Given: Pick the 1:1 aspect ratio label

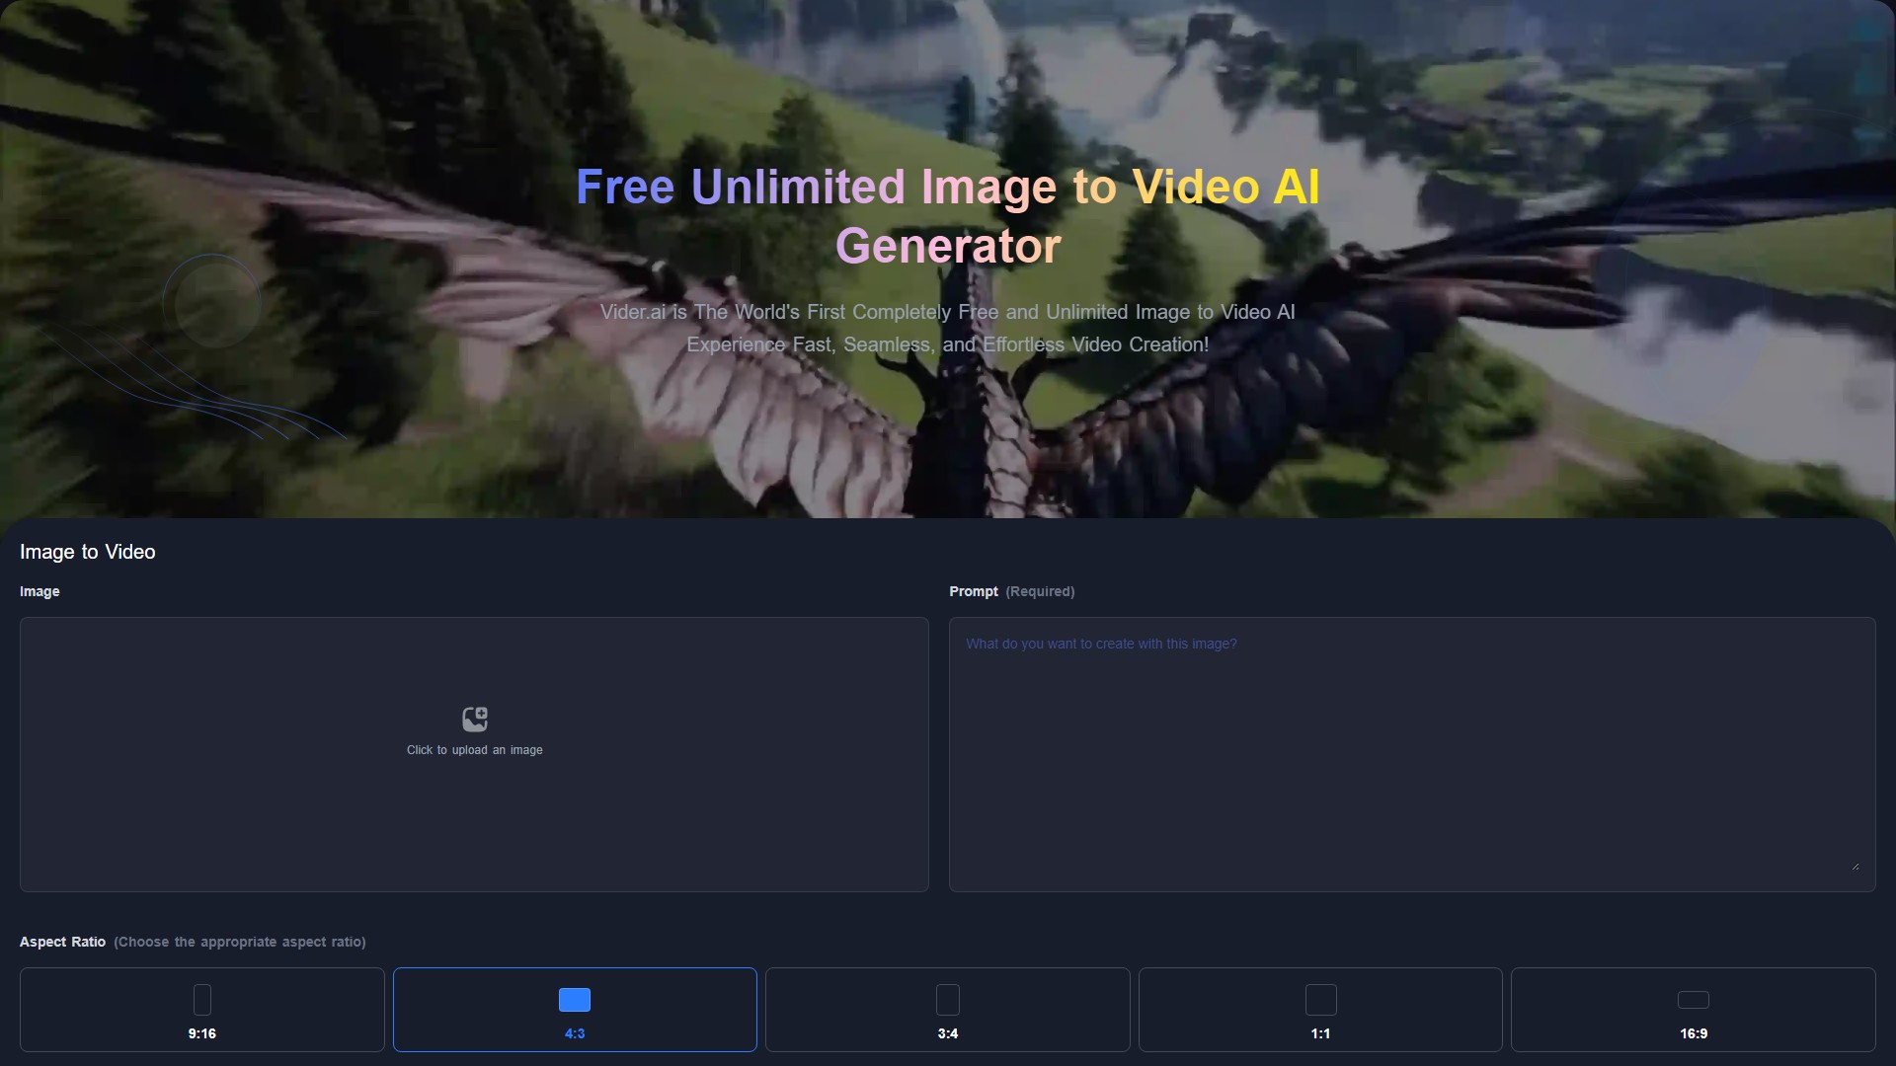Looking at the screenshot, I should click(x=1320, y=1033).
